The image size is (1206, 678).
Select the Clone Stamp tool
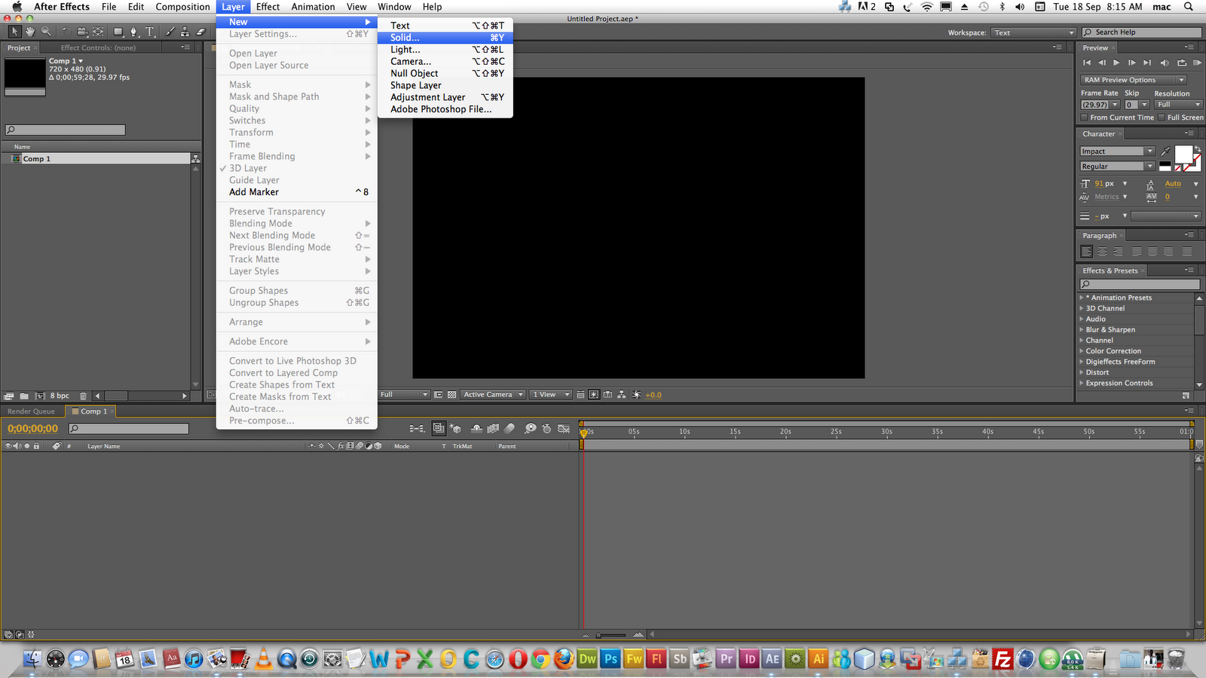pyautogui.click(x=185, y=32)
